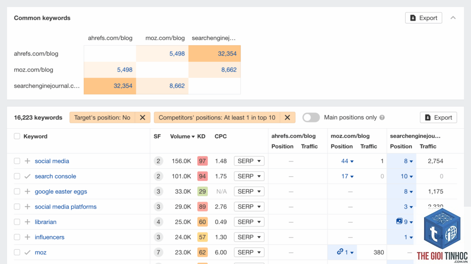
Task: Check the social media platforms row checkbox
Action: [x=17, y=207]
